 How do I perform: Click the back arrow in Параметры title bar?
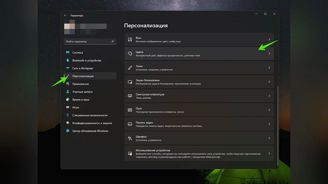(x=65, y=16)
